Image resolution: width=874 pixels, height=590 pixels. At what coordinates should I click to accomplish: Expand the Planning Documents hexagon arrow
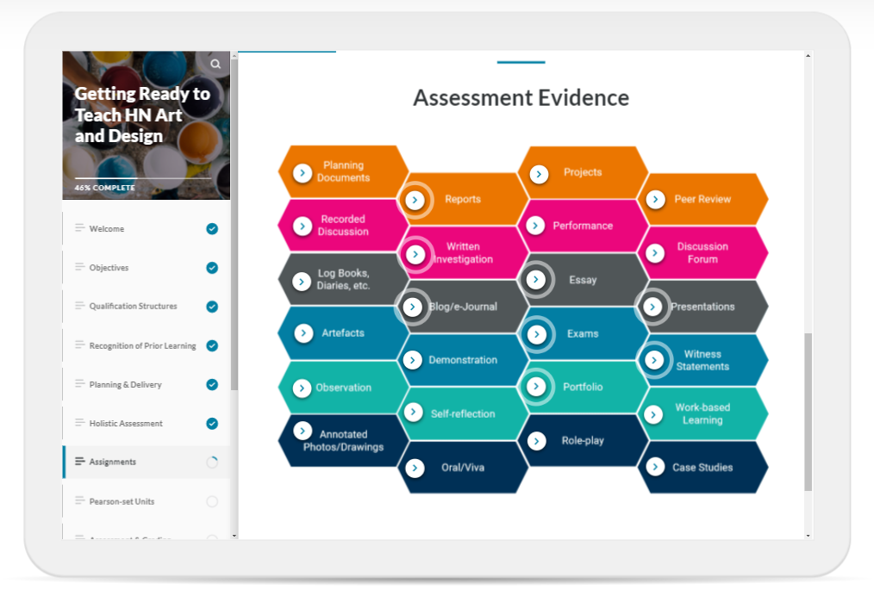pos(303,172)
